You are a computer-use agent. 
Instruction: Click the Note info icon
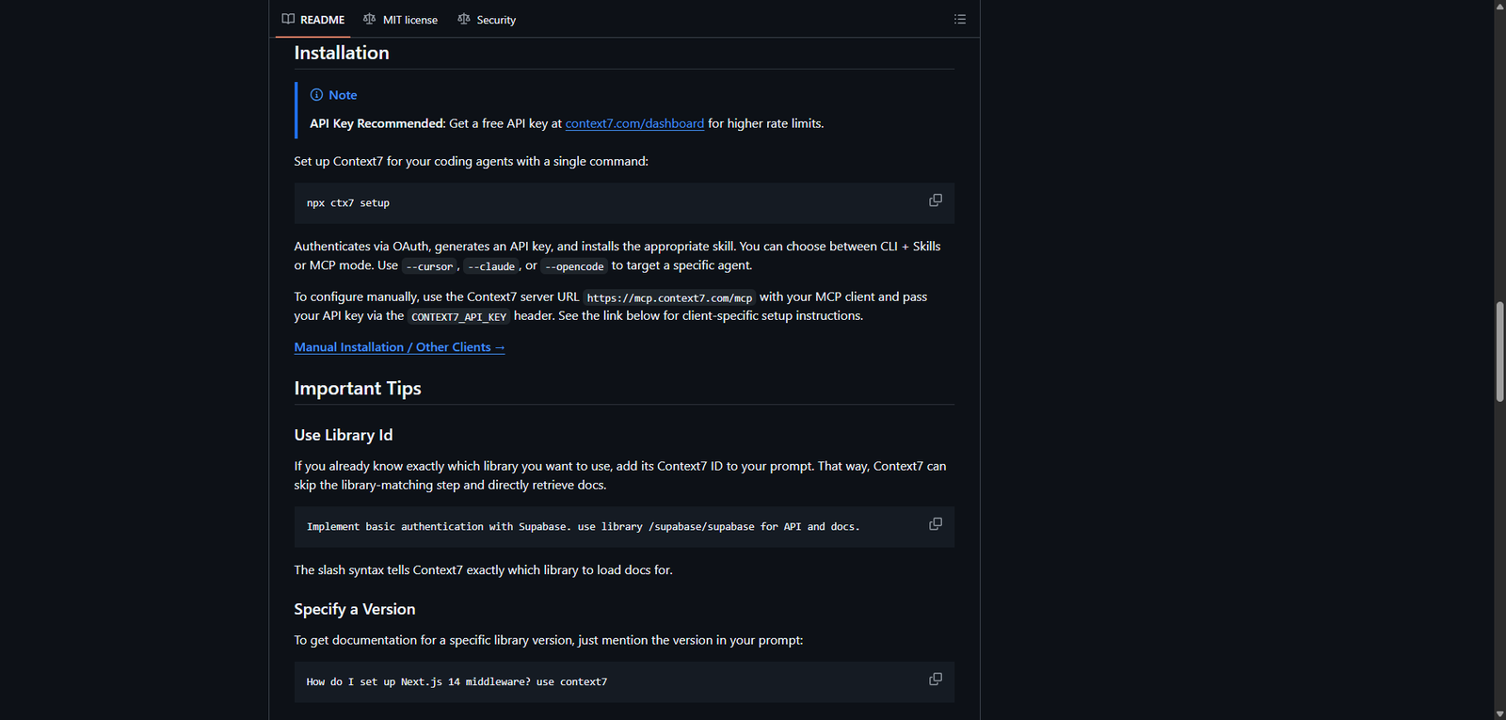316,95
